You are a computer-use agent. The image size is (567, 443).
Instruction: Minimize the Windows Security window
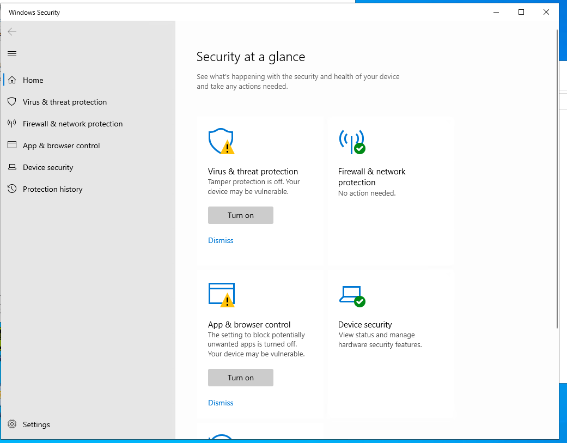[496, 12]
